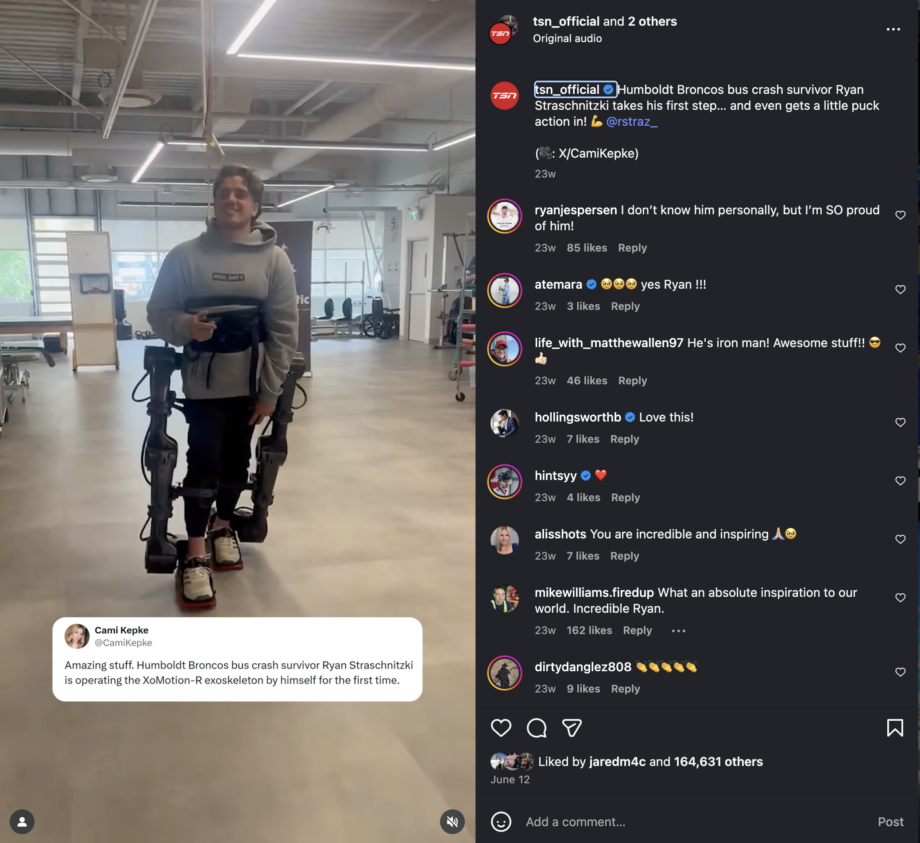
Task: Open the comment bubble icon
Action: coord(536,727)
